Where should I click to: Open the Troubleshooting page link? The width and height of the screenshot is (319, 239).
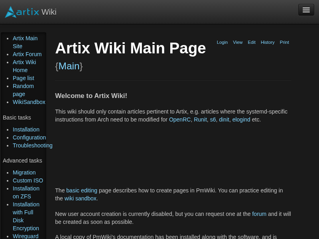click(33, 145)
